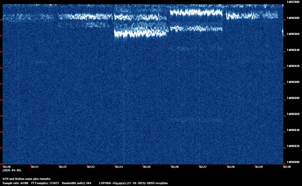Select the 02:25 time axis label

[x=147, y=167]
